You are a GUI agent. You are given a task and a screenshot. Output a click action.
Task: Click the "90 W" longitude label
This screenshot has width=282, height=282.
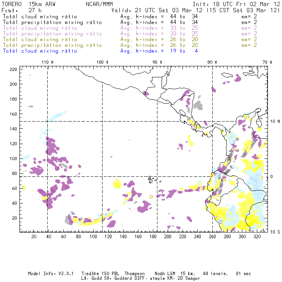coord(157,62)
